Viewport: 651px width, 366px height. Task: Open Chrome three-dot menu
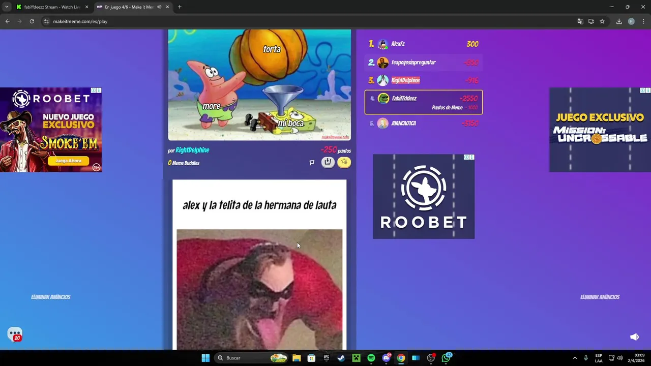click(643, 21)
